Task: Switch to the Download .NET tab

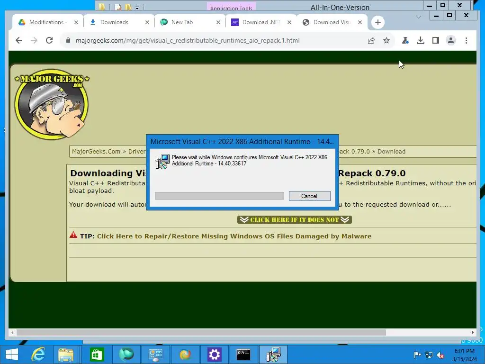Action: [261, 22]
